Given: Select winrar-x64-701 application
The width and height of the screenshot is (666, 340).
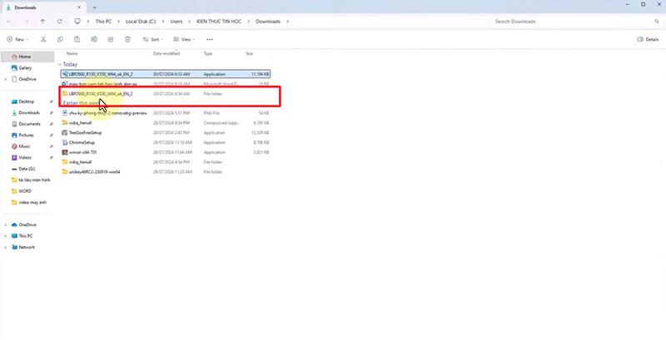Looking at the screenshot, I should coord(165,152).
